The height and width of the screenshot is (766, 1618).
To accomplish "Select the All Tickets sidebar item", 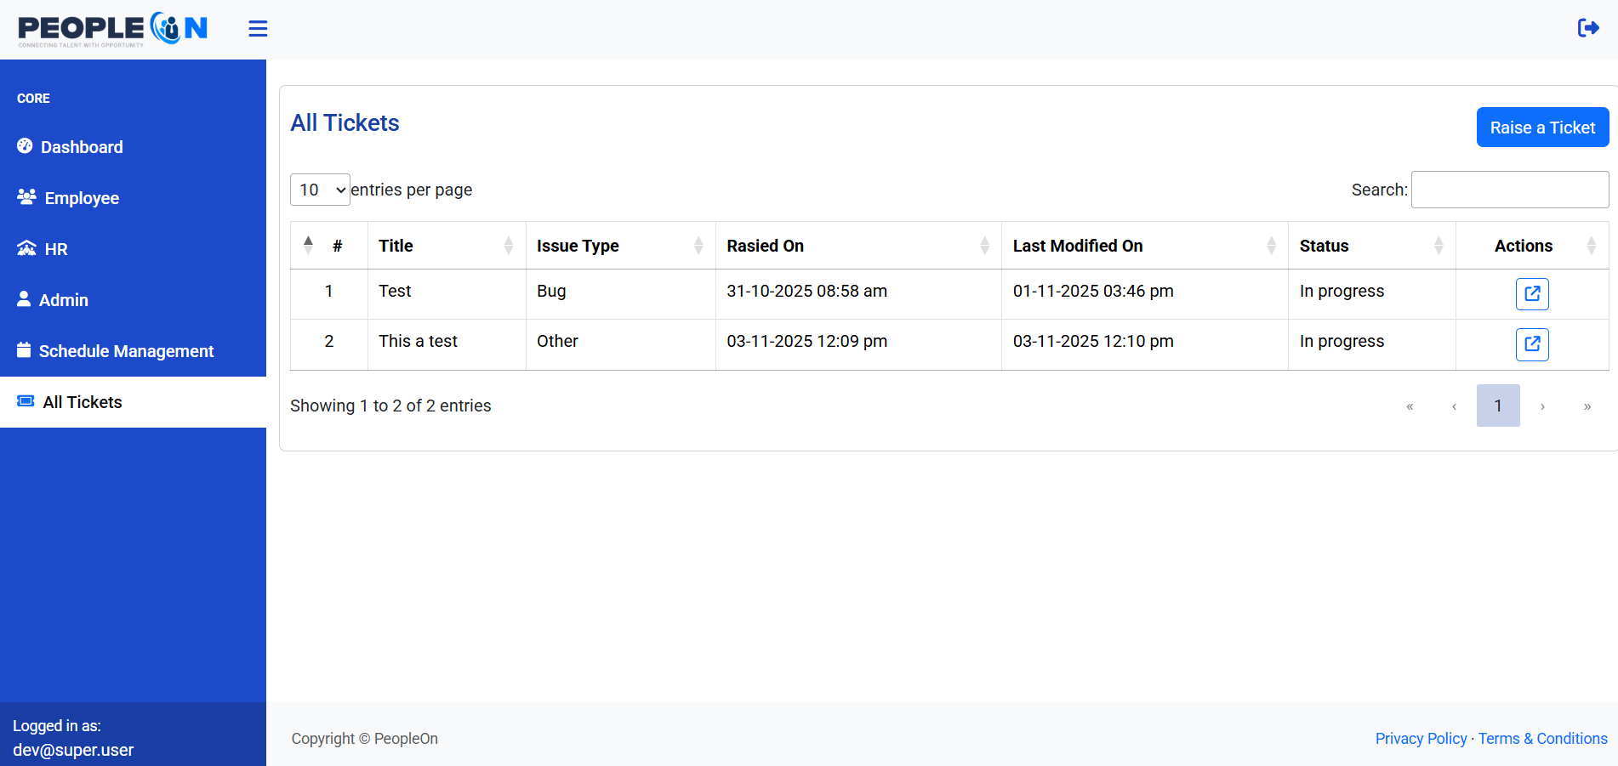I will click(83, 402).
